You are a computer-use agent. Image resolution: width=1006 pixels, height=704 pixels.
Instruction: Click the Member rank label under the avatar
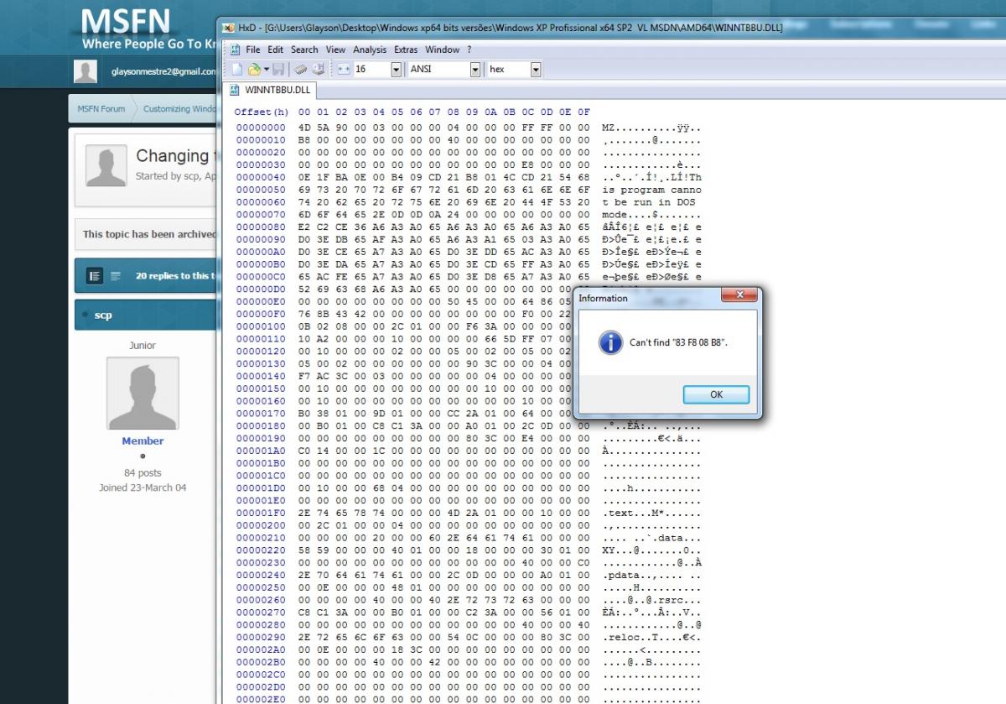(x=143, y=441)
